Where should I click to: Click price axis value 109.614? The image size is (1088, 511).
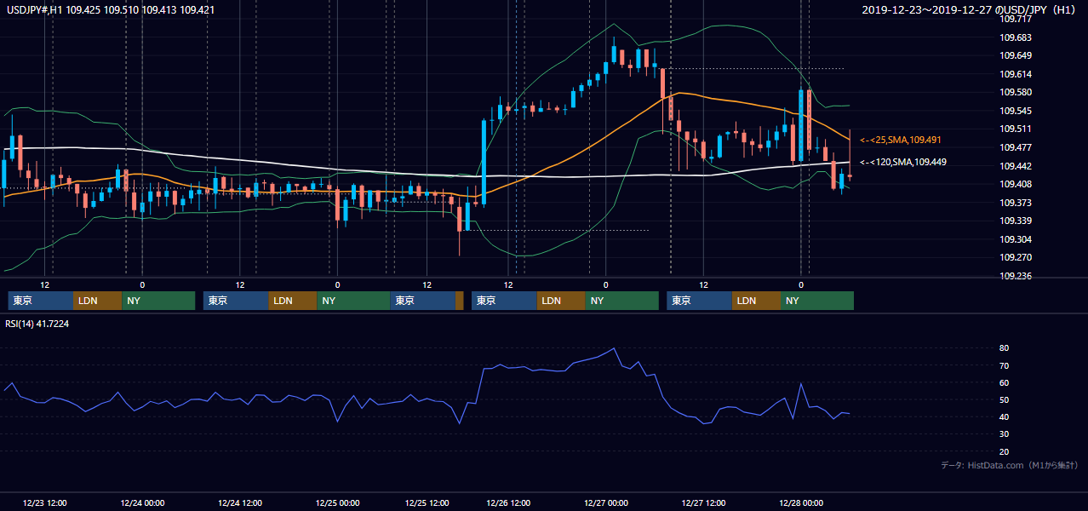pos(1016,74)
